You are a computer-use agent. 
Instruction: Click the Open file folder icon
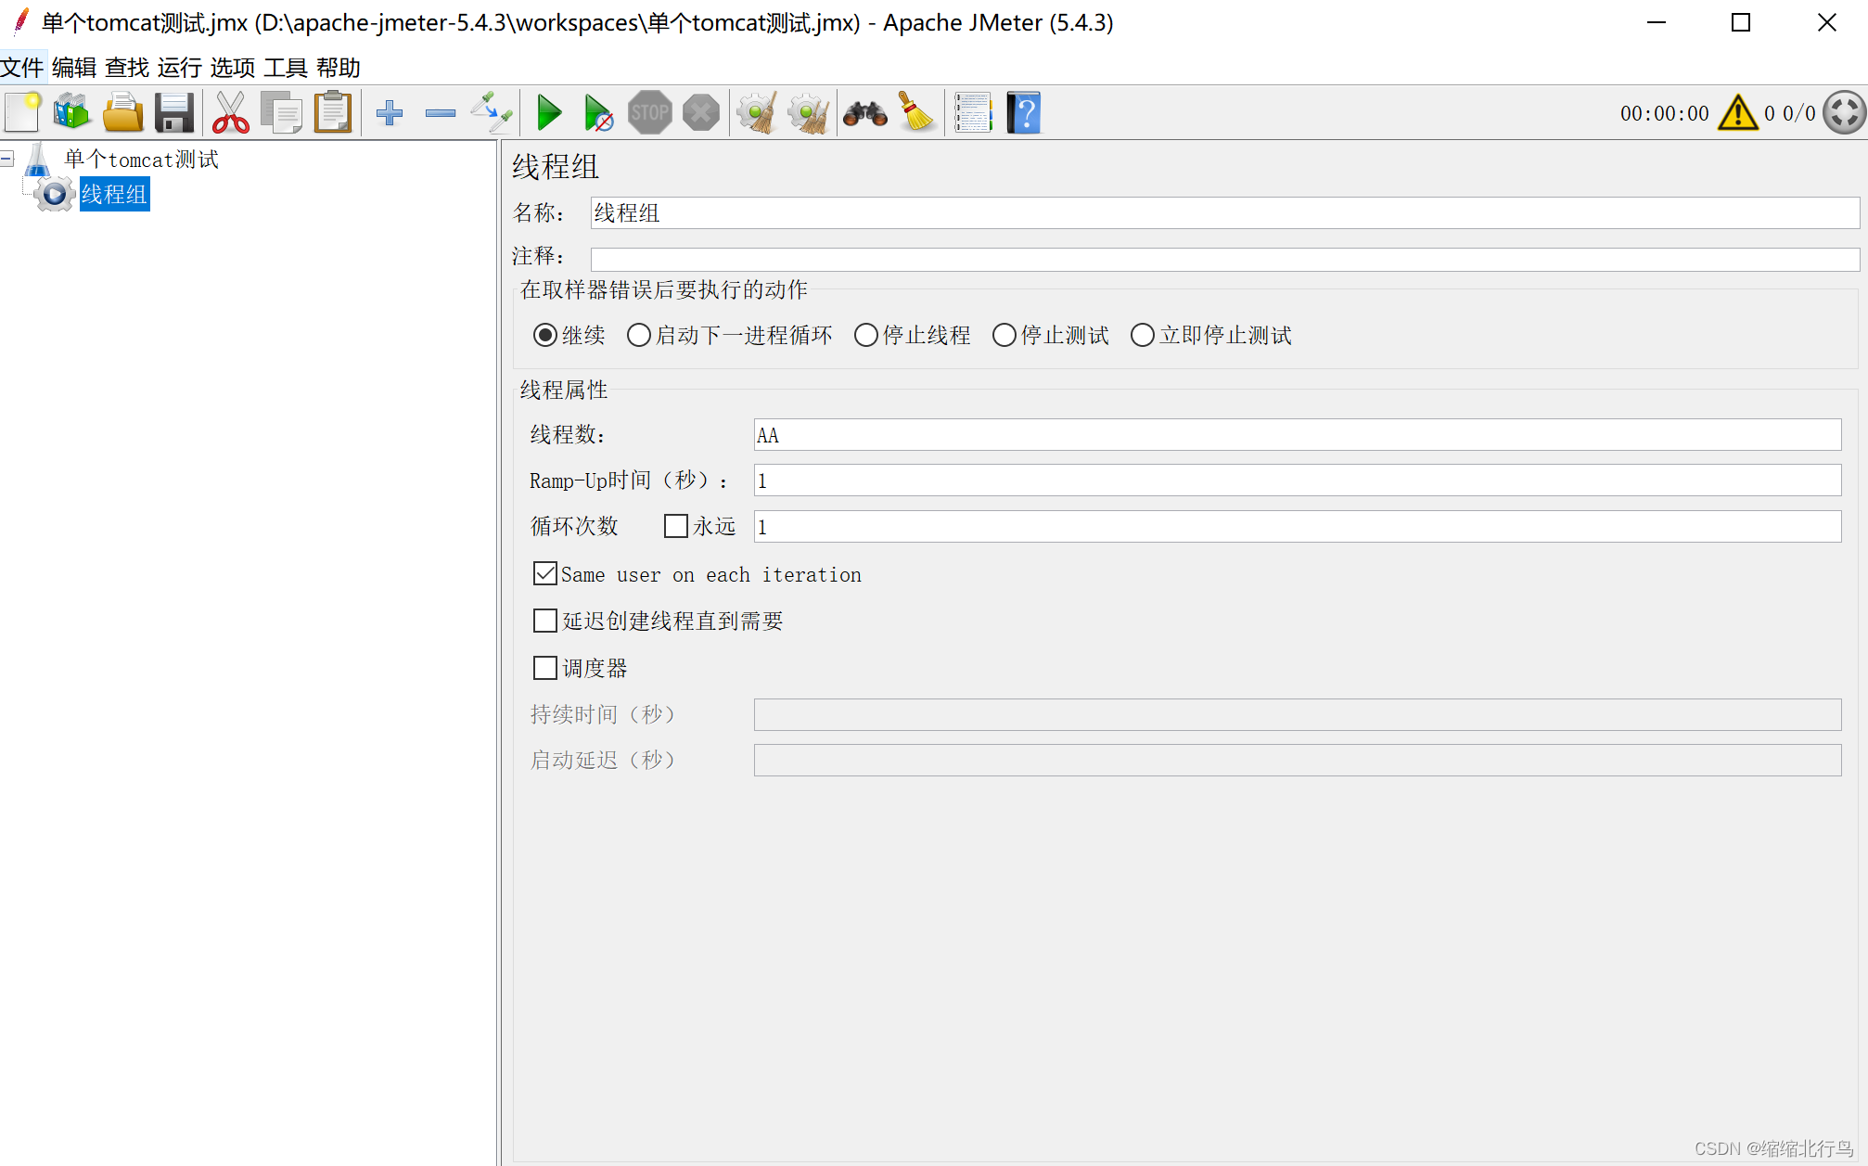pyautogui.click(x=123, y=113)
